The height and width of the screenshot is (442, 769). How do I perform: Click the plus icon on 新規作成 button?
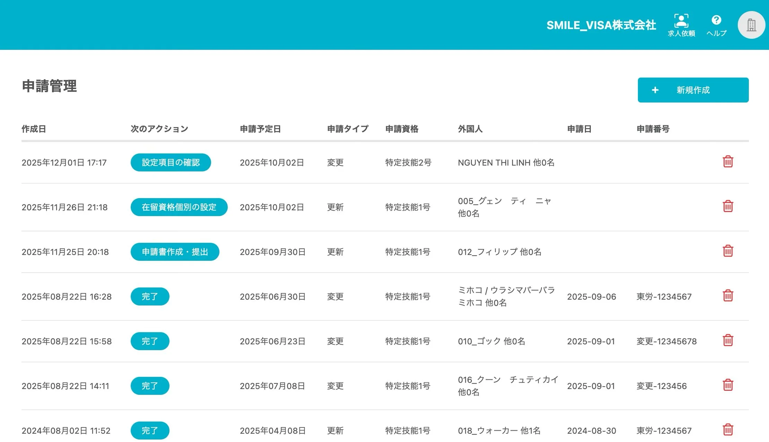pyautogui.click(x=656, y=90)
